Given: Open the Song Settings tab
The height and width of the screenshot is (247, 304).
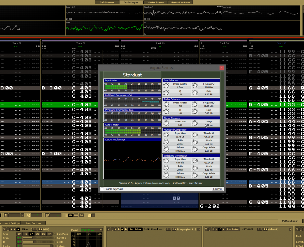Looking at the screenshot, I should tap(33, 223).
